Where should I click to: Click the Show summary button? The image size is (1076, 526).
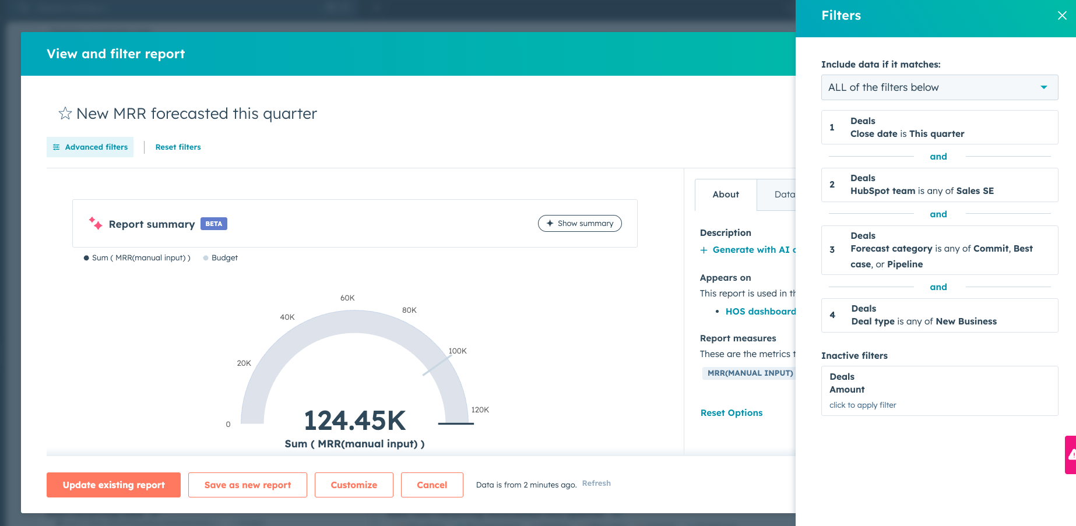click(579, 224)
